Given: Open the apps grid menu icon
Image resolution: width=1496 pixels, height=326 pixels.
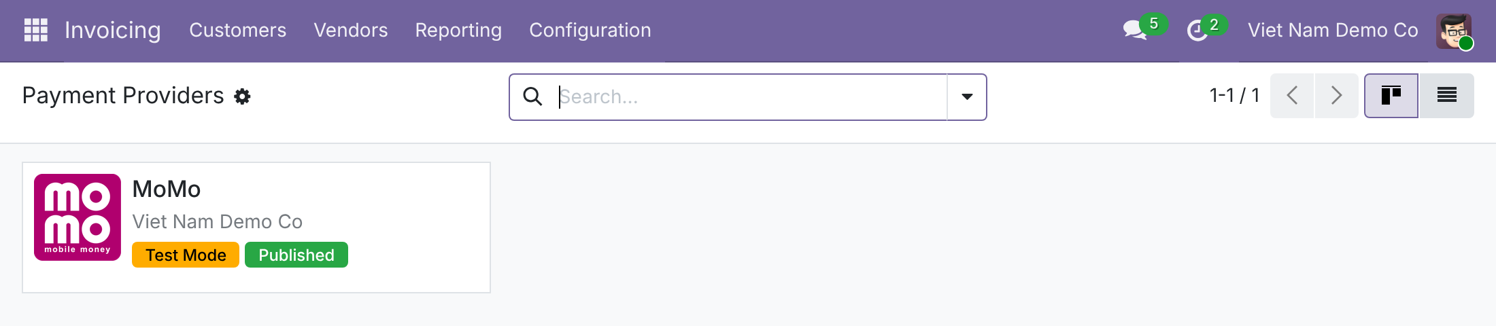Looking at the screenshot, I should tap(36, 30).
